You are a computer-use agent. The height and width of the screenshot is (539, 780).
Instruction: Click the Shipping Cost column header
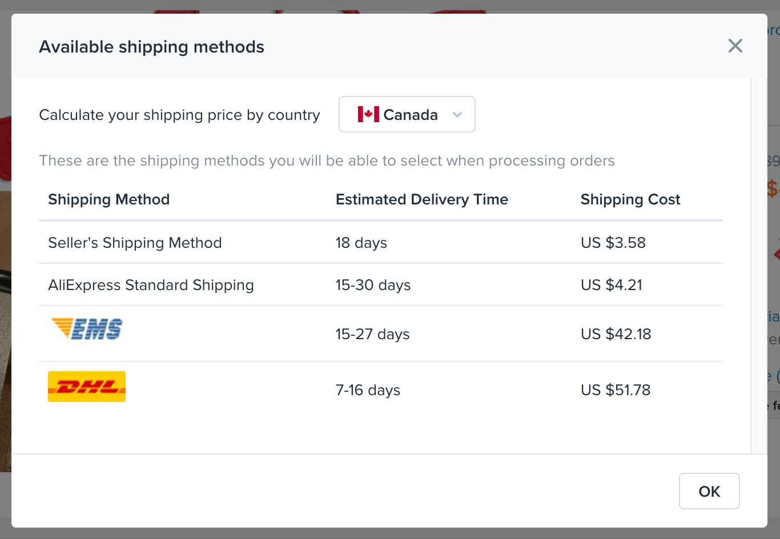(x=630, y=199)
